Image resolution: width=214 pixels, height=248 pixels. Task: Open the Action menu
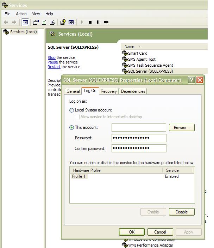21,14
